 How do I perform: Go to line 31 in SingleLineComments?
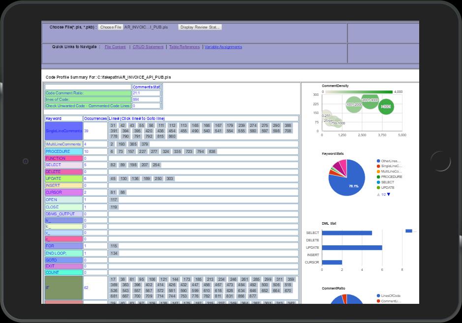(113, 125)
